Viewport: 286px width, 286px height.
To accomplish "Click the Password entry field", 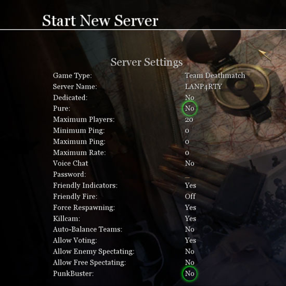I will click(187, 175).
